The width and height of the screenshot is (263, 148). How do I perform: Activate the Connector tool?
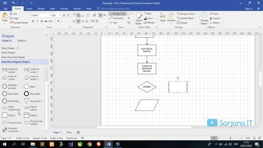tap(117, 18)
